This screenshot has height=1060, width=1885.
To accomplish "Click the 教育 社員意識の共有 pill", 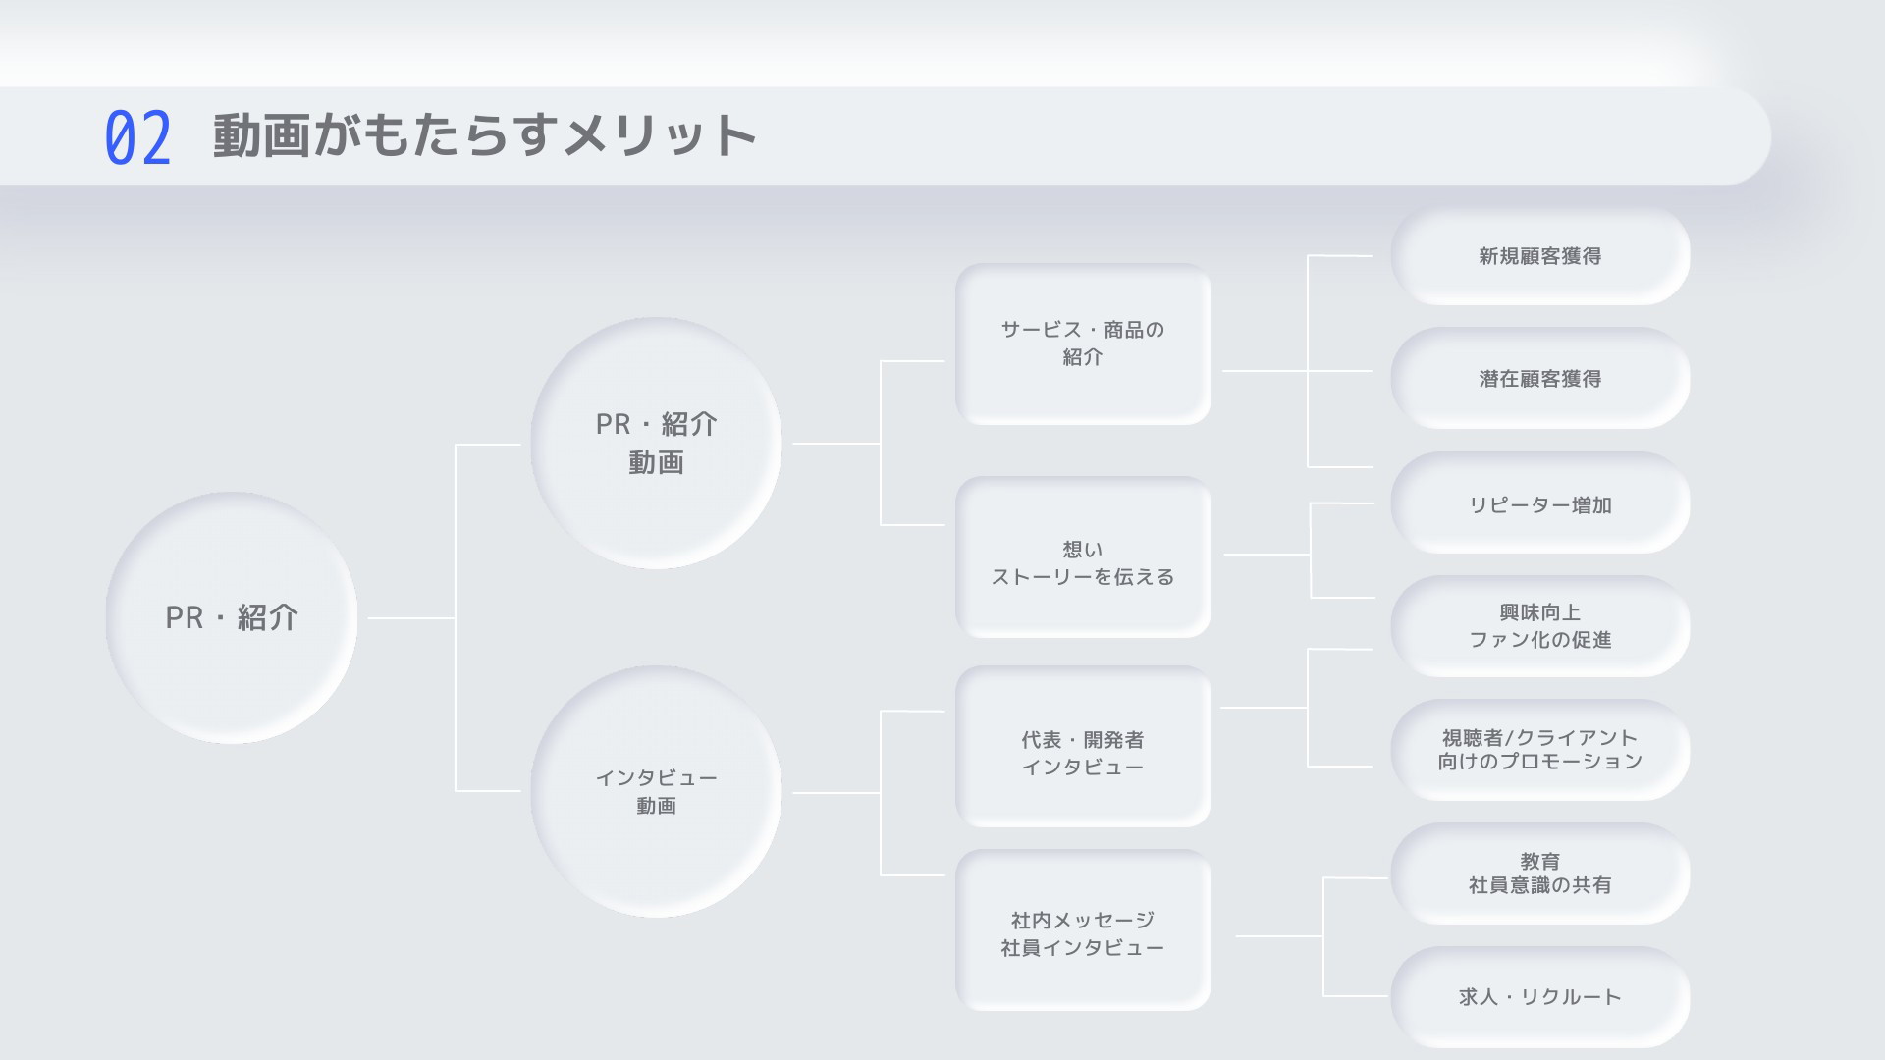I will [1540, 874].
